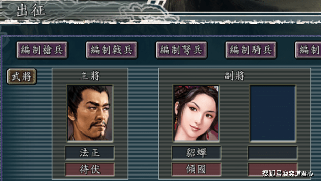This screenshot has height=181, width=321.
Task: Click 法正's portrait in the 主將 slot
Action: (x=90, y=113)
